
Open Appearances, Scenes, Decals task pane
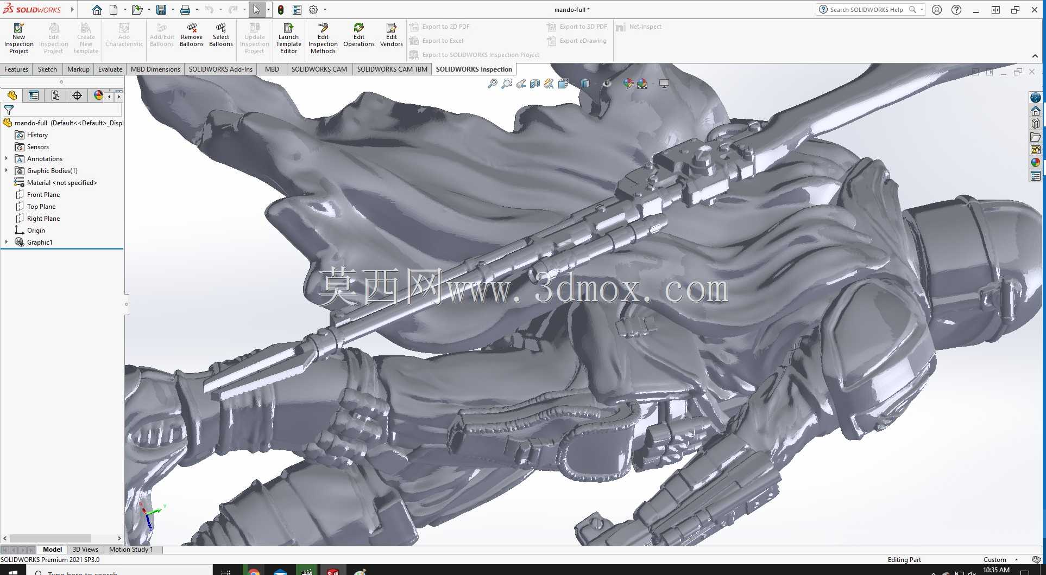pos(1036,163)
